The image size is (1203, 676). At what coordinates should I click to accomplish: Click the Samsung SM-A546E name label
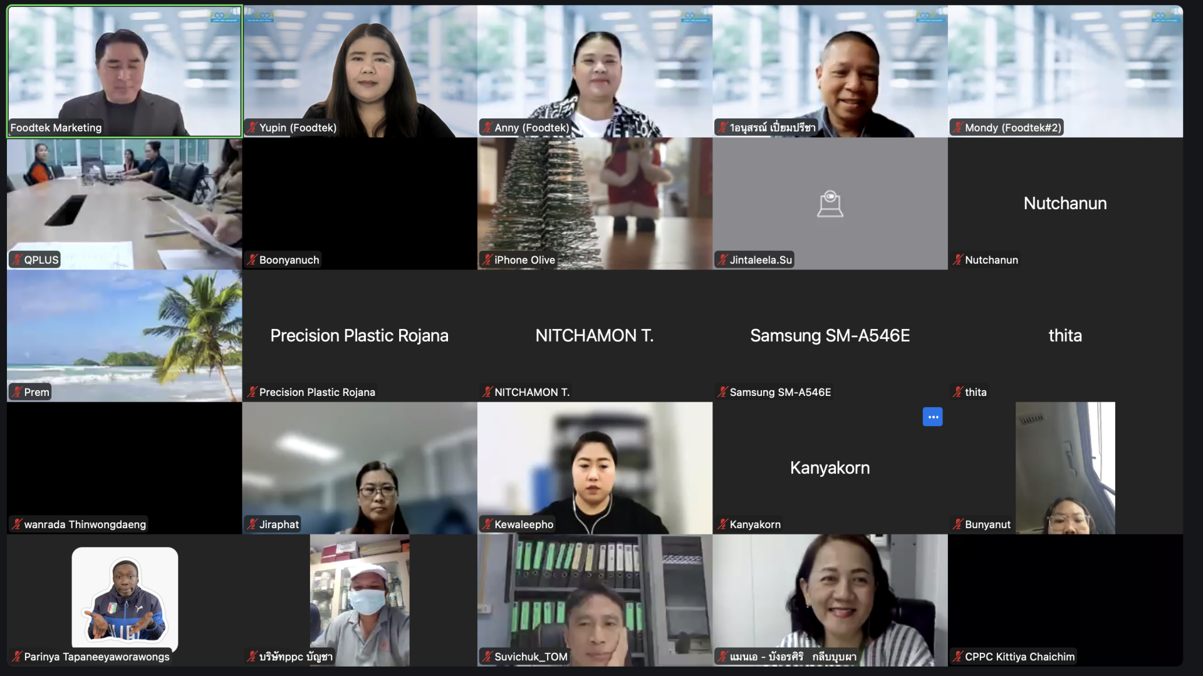780,392
